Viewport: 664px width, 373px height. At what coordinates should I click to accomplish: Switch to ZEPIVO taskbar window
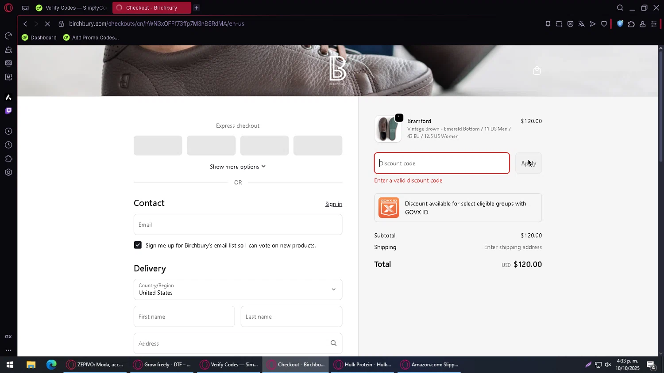click(x=95, y=365)
